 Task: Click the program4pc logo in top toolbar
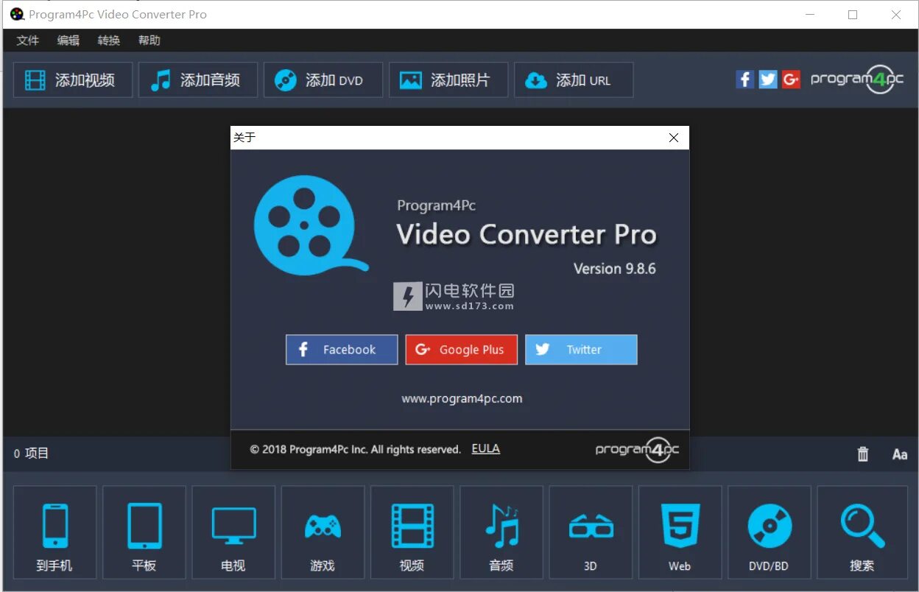pyautogui.click(x=857, y=80)
